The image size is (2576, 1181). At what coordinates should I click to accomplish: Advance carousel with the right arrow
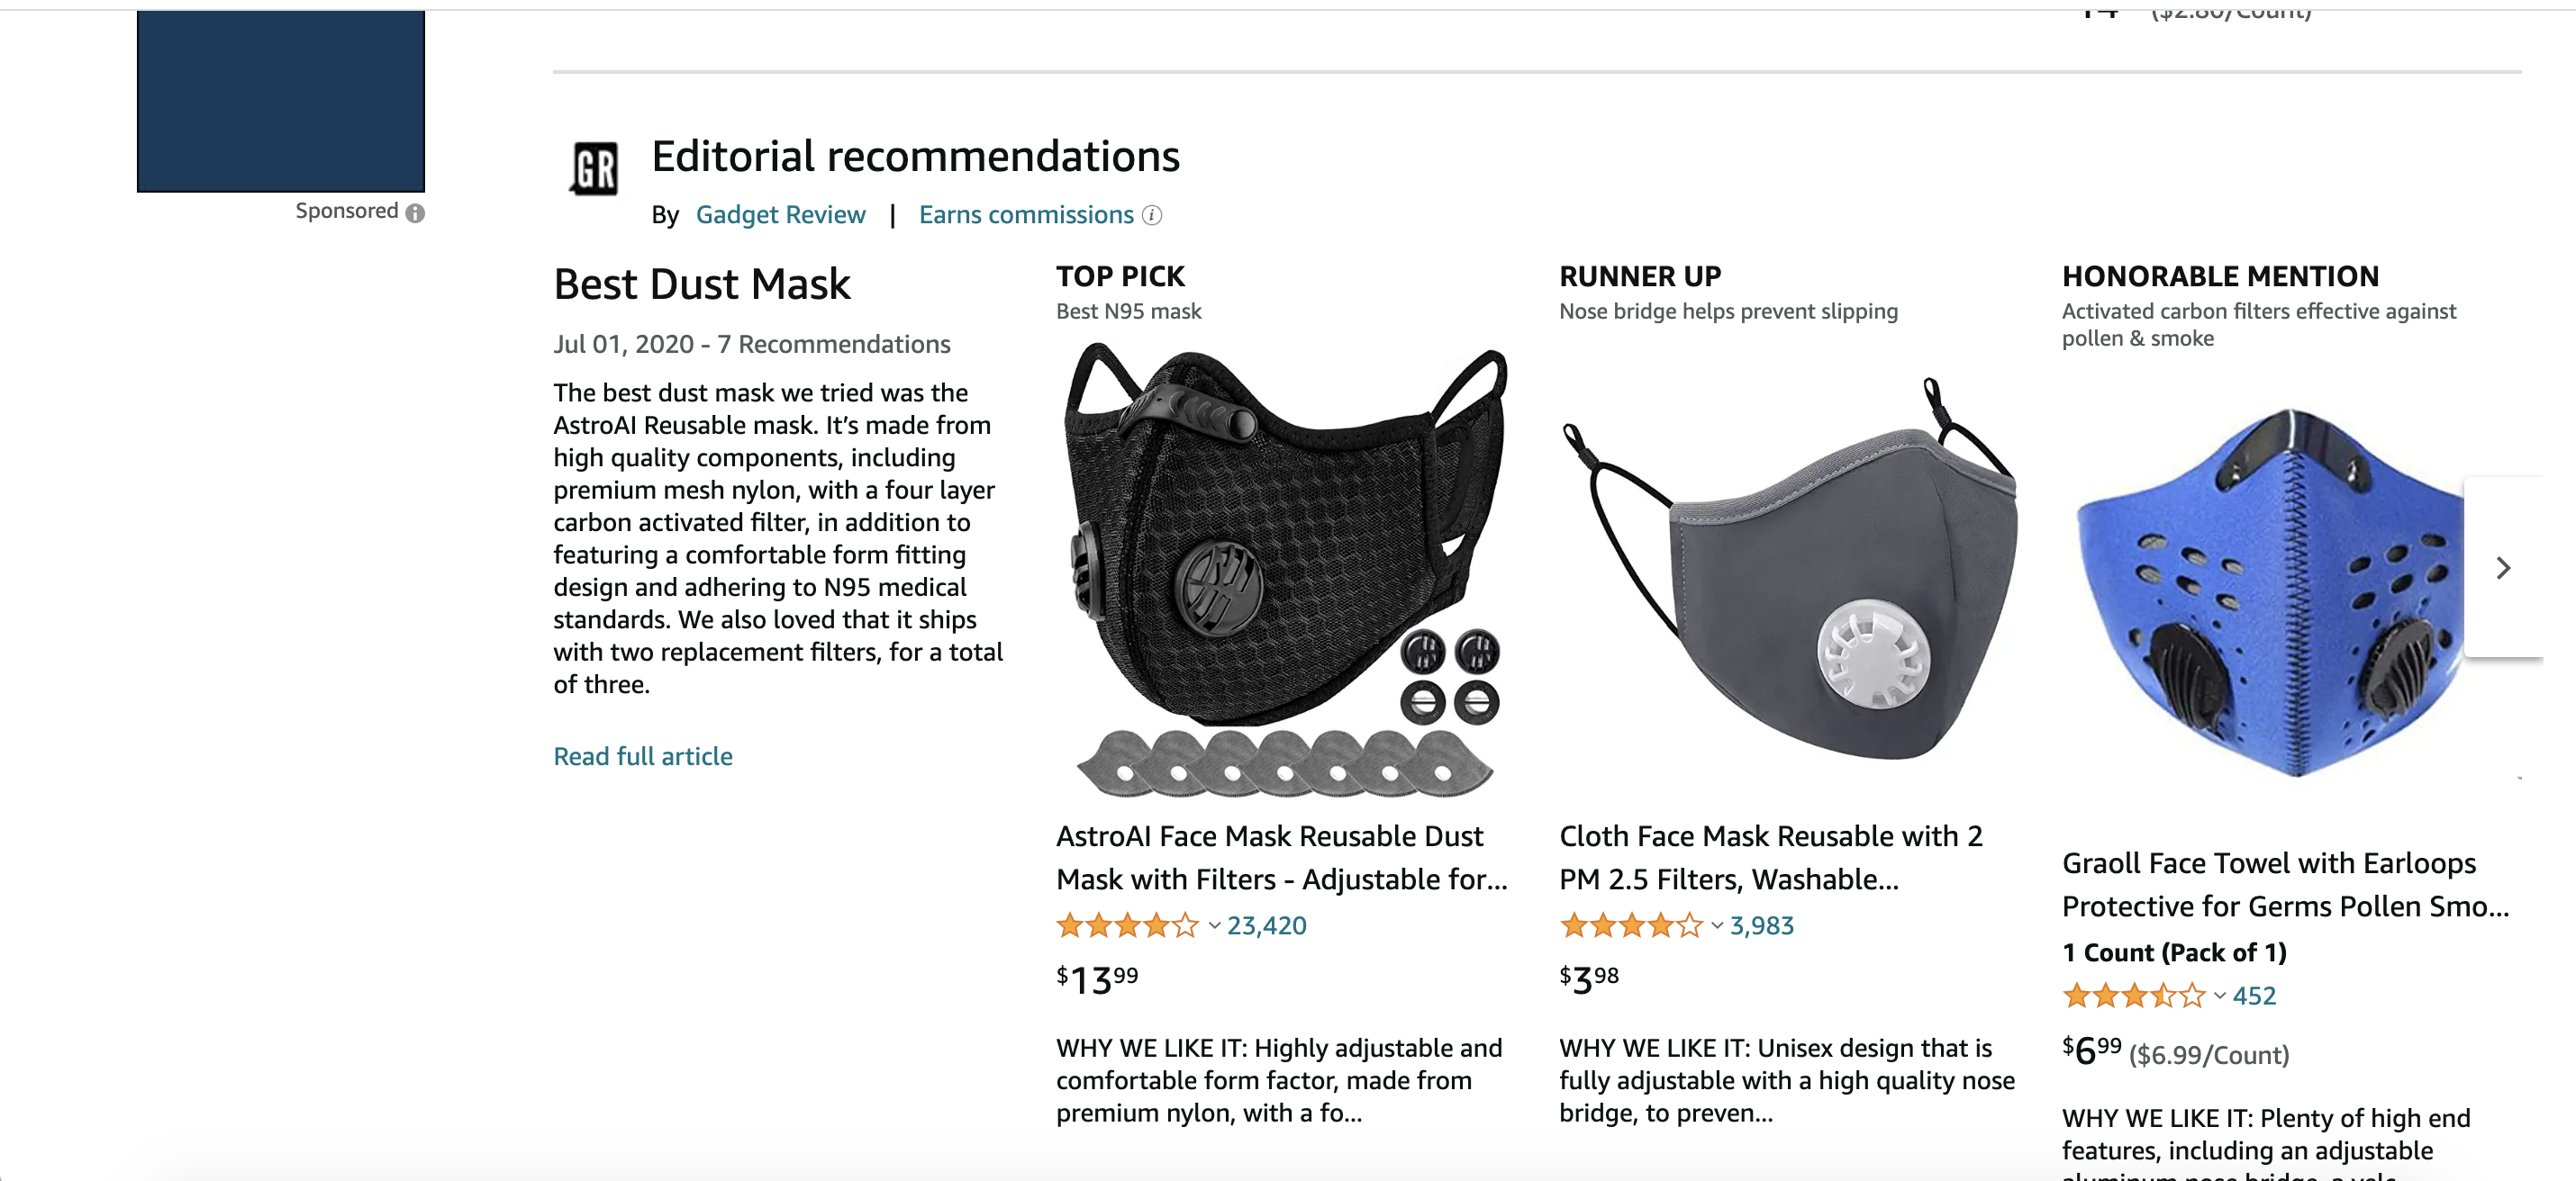click(2503, 567)
